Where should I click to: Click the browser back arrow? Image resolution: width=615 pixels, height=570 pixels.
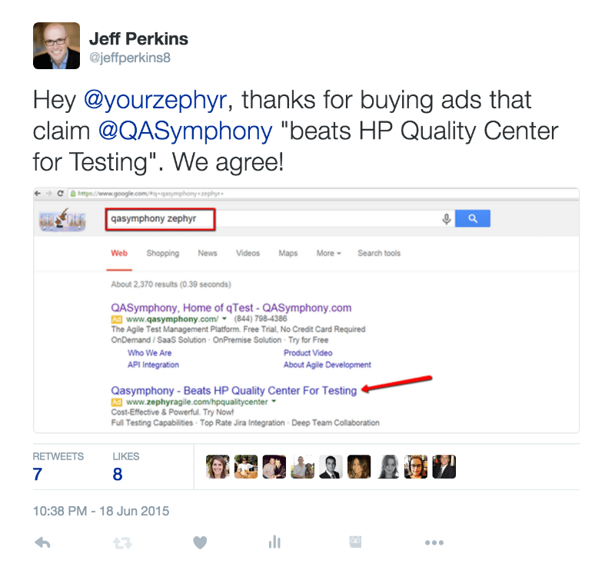(x=38, y=194)
